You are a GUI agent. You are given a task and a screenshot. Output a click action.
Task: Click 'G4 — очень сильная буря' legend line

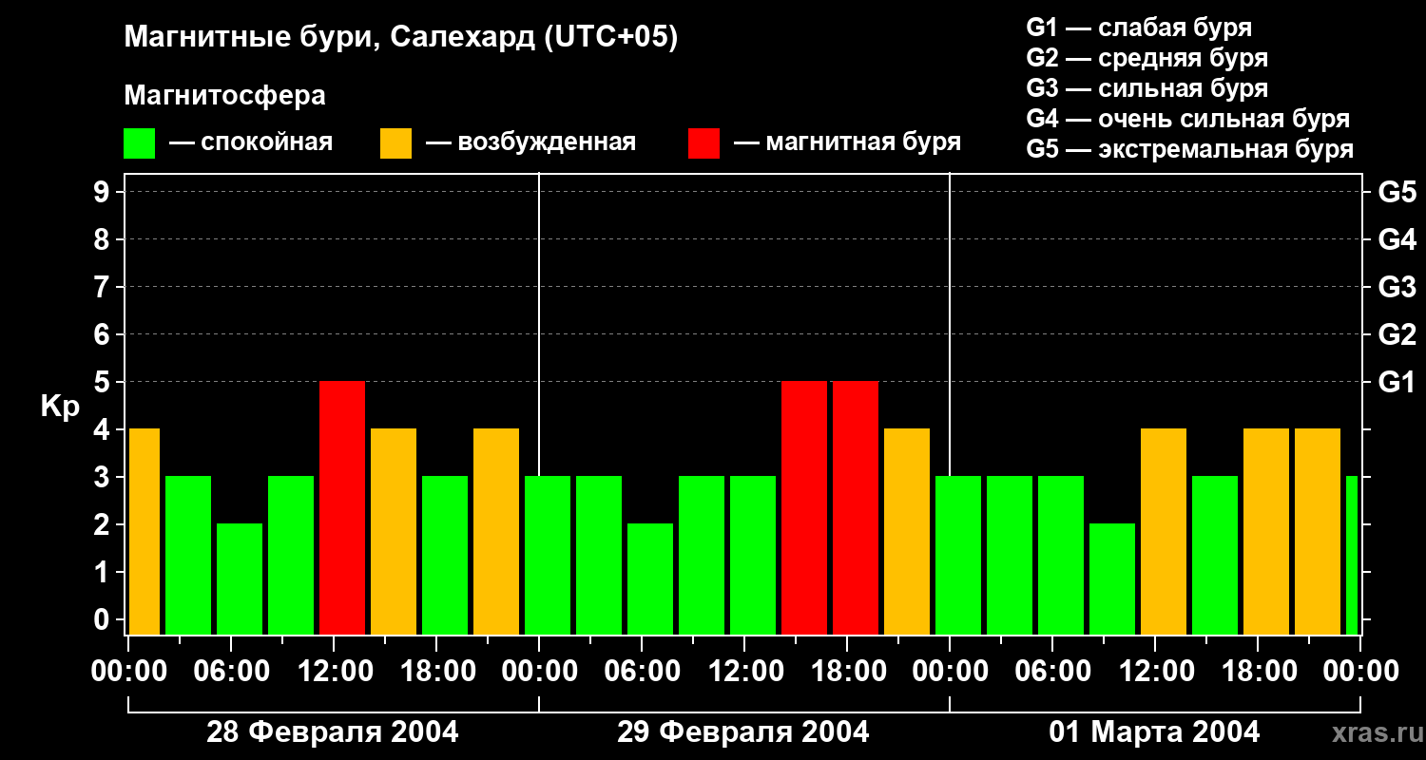(1188, 119)
